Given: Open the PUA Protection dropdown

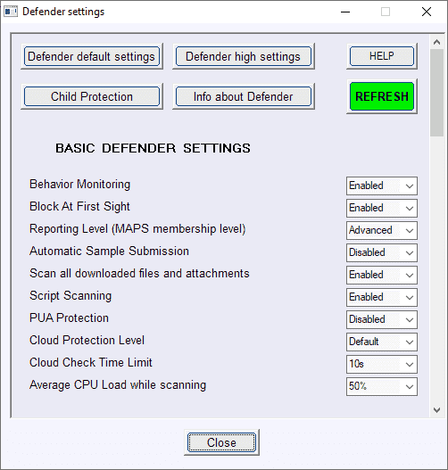Looking at the screenshot, I should pyautogui.click(x=382, y=319).
